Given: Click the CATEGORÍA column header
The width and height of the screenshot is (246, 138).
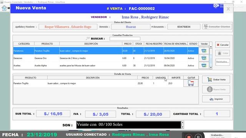Looking at the screenshot, I should pos(24,44).
